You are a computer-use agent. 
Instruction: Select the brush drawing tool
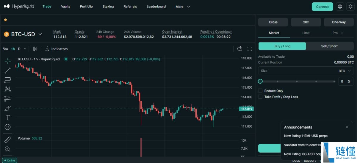click(7, 108)
